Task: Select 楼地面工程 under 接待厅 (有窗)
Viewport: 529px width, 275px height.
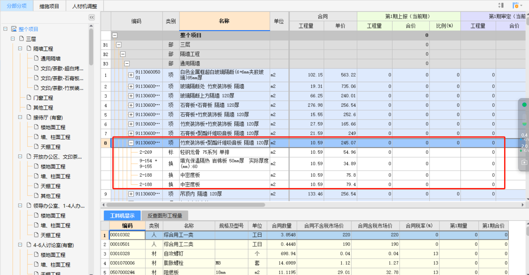Action: click(53, 127)
